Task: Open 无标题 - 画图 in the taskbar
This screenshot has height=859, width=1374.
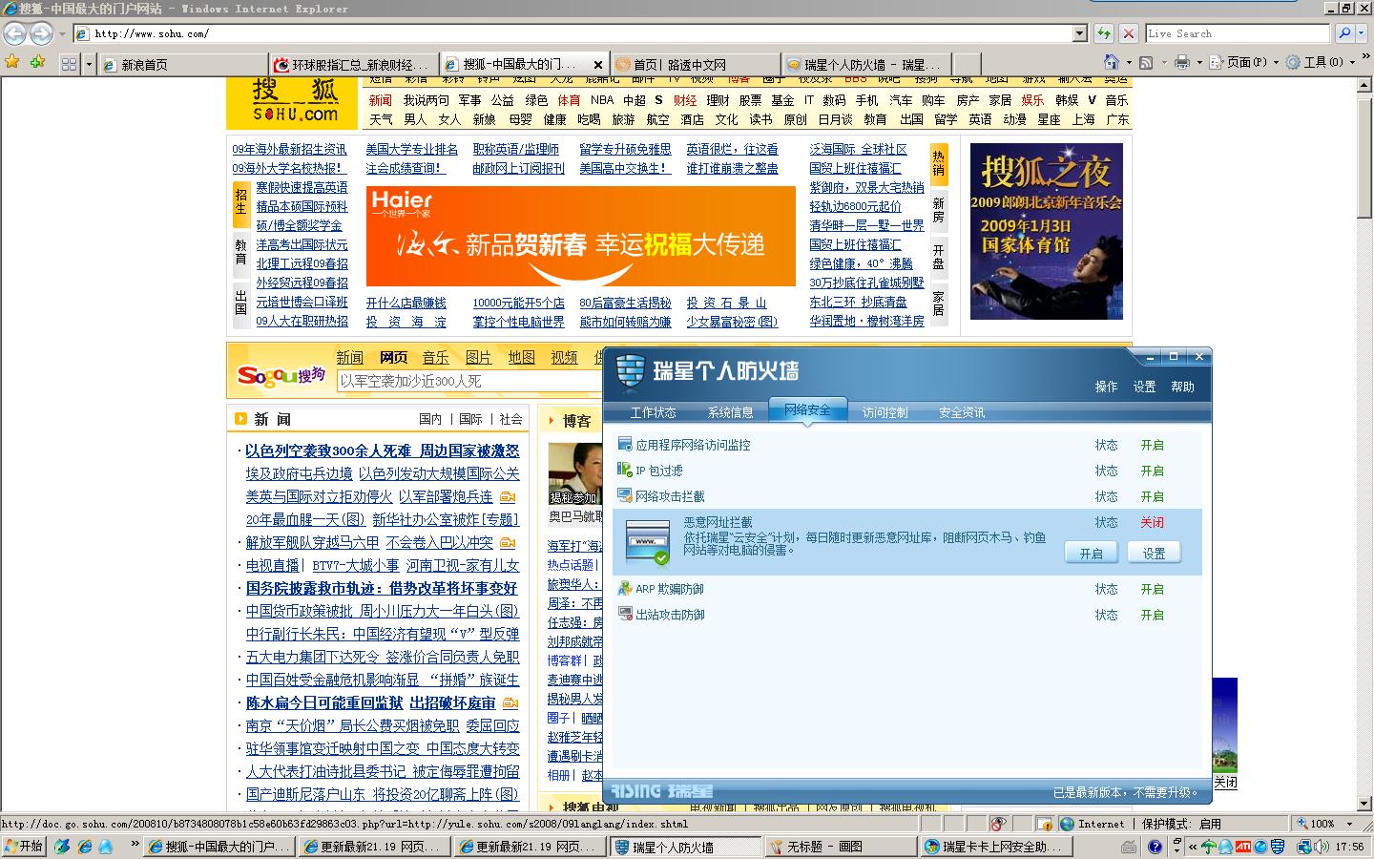Action: click(840, 847)
